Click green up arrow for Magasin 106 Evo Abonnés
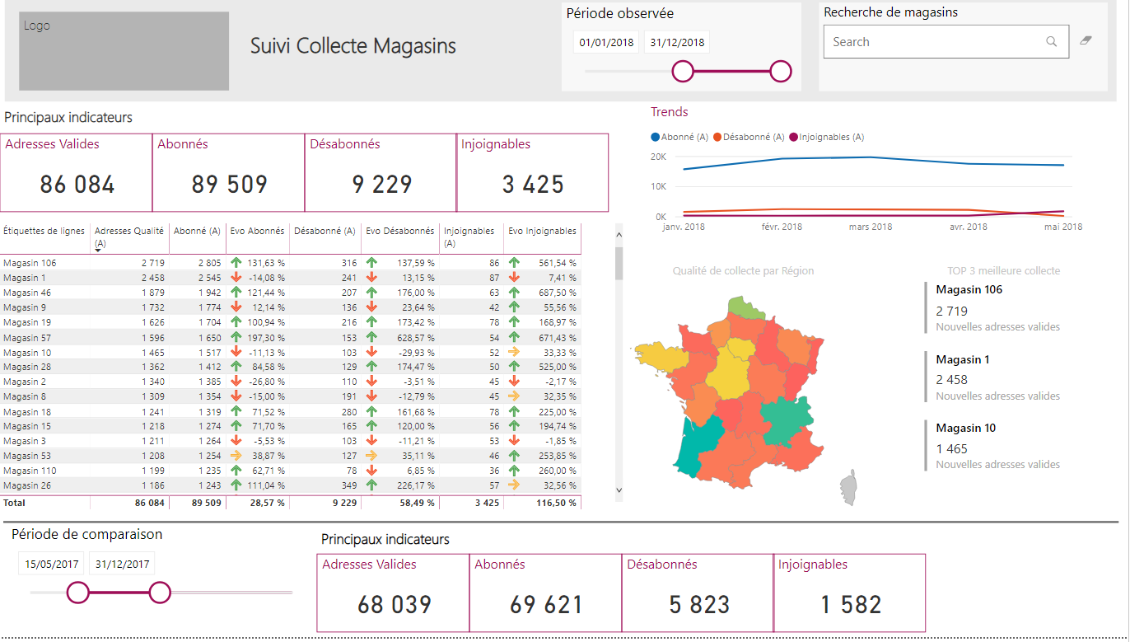 click(236, 263)
